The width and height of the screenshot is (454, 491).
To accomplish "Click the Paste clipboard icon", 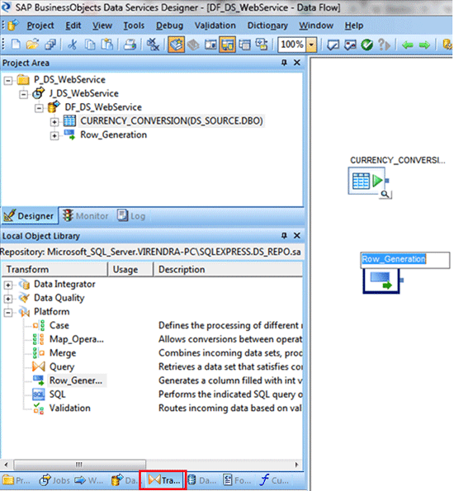I will (106, 45).
